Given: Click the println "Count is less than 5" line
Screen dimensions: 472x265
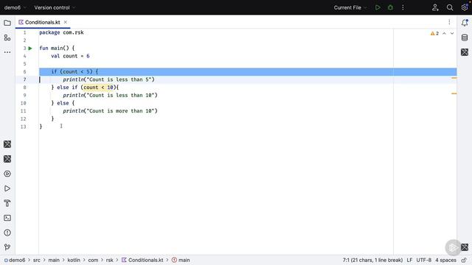Looking at the screenshot, I should [x=108, y=79].
